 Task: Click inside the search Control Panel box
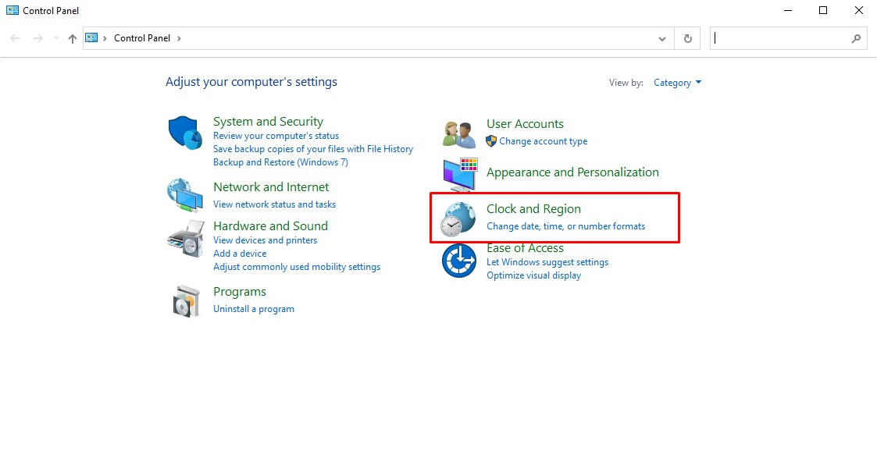tap(785, 37)
